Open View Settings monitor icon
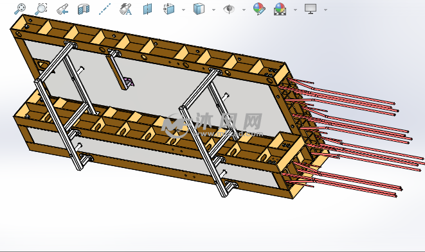The image size is (425, 252). [x=311, y=9]
